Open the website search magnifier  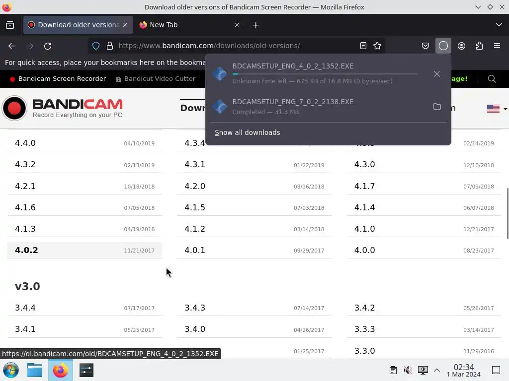click(x=492, y=79)
